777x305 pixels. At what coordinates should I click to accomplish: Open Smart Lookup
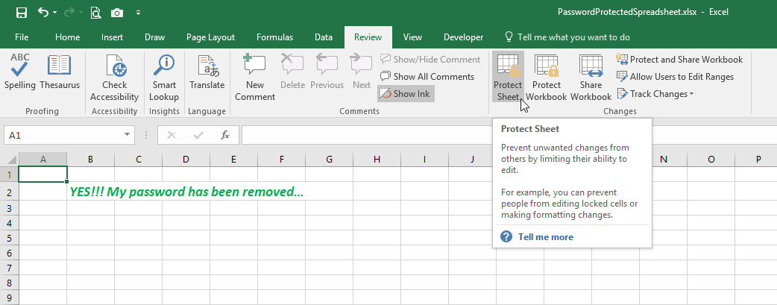164,78
